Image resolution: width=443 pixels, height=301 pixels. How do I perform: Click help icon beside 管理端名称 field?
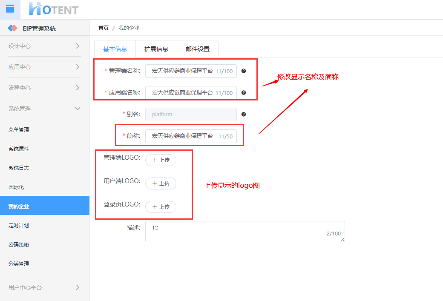[x=244, y=71]
